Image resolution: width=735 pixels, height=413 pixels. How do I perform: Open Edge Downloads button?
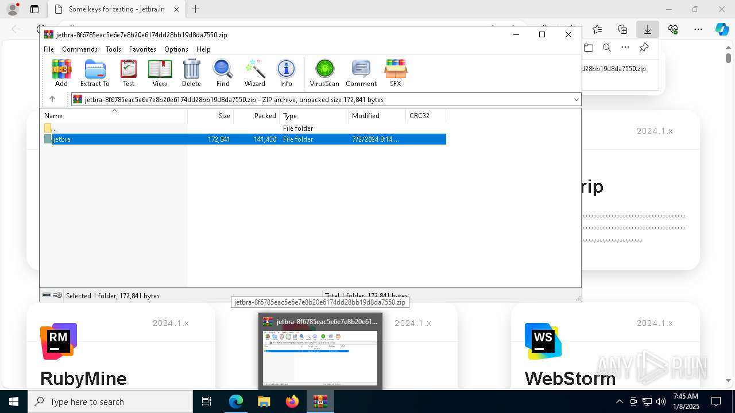648,29
